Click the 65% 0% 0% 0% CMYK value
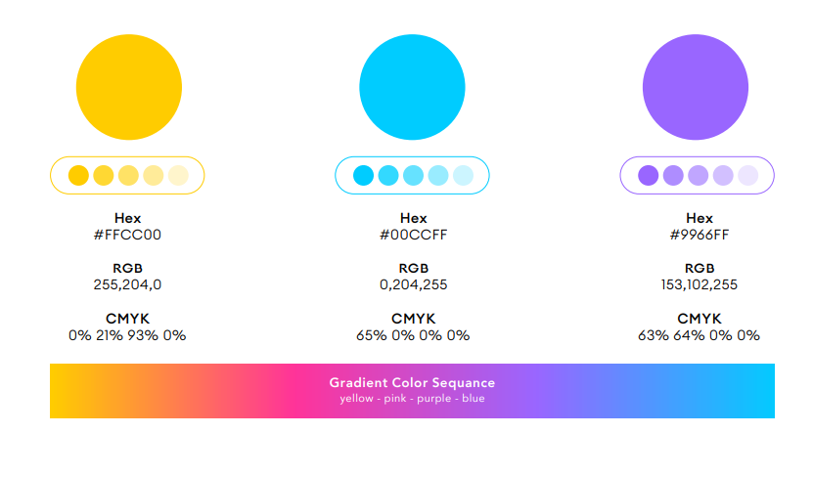This screenshot has height=477, width=813. click(x=413, y=335)
